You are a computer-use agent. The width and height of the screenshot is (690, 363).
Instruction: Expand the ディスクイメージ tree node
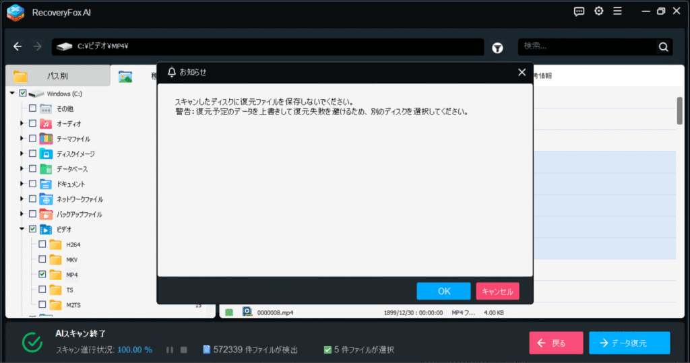tap(22, 154)
